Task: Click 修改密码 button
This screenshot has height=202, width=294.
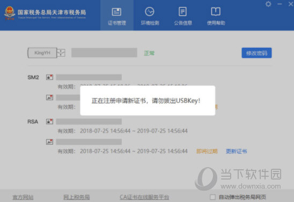Action: point(256,53)
